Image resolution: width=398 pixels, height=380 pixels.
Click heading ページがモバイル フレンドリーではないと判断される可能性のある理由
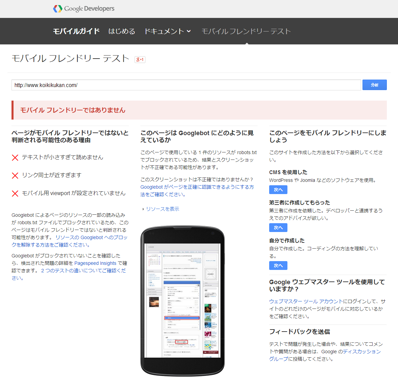pos(70,136)
